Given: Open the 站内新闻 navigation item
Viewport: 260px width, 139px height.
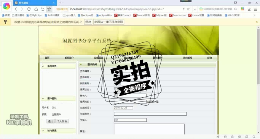Looking at the screenshot, I should click(187, 58).
